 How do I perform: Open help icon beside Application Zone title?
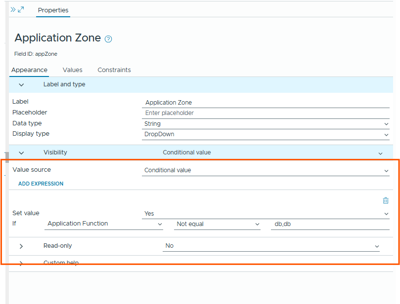(108, 39)
